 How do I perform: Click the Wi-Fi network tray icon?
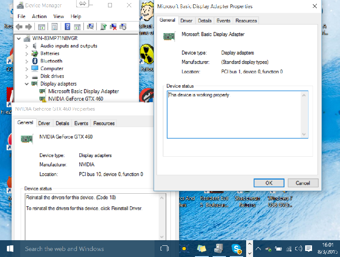click(289, 249)
